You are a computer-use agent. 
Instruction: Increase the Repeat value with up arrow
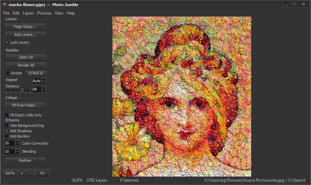point(44,79)
